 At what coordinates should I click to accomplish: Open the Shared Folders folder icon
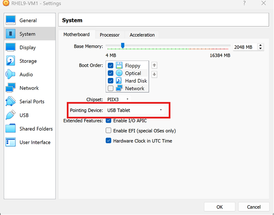tap(11, 128)
